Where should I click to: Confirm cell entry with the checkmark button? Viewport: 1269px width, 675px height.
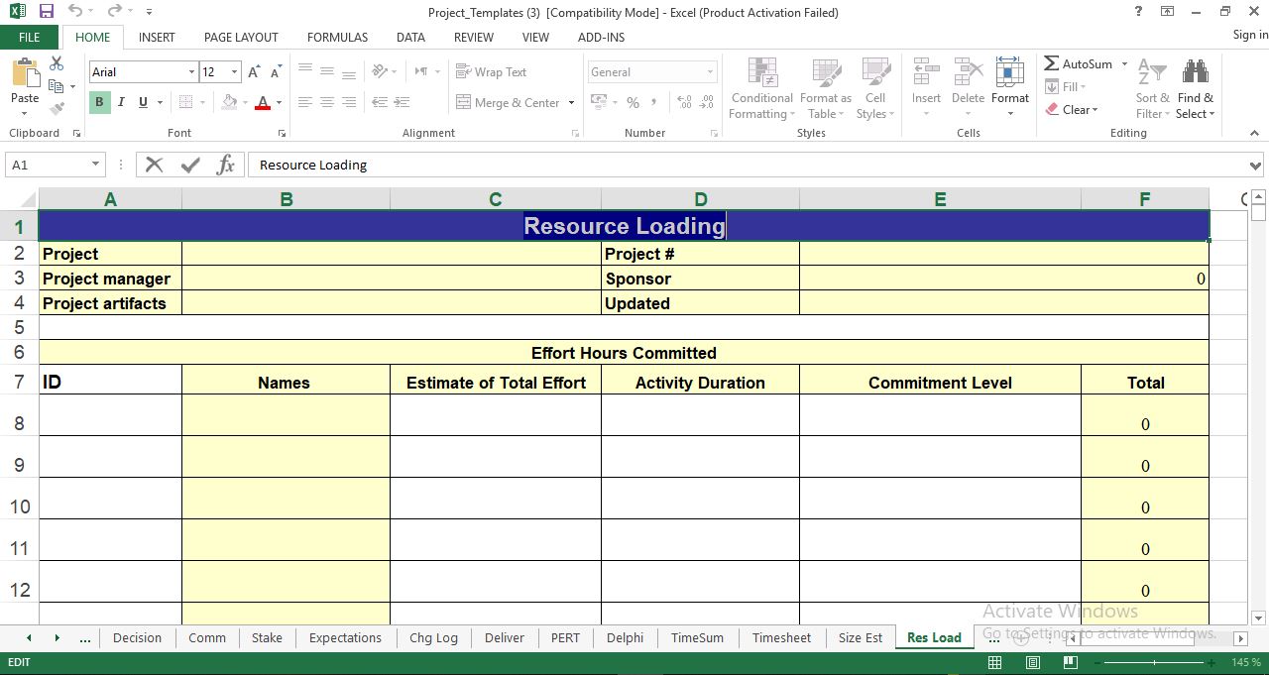pos(189,165)
